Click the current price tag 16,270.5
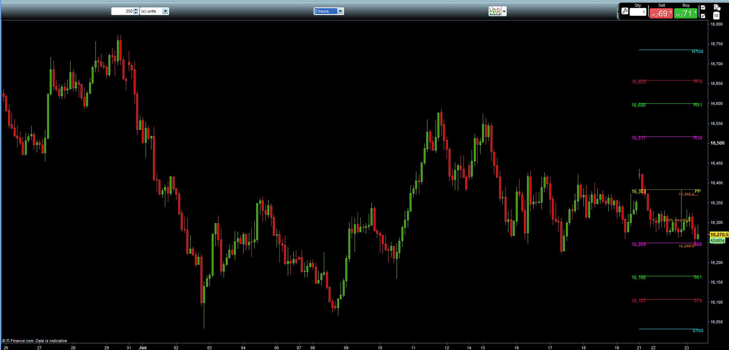 [719, 235]
